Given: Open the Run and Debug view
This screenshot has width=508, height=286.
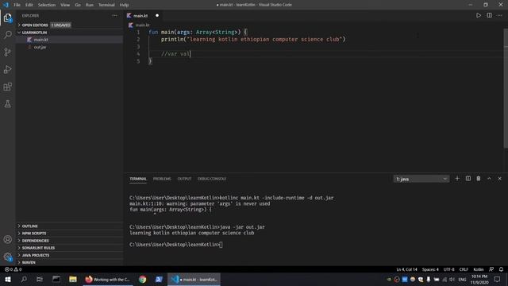Looking at the screenshot, I should coord(7,69).
